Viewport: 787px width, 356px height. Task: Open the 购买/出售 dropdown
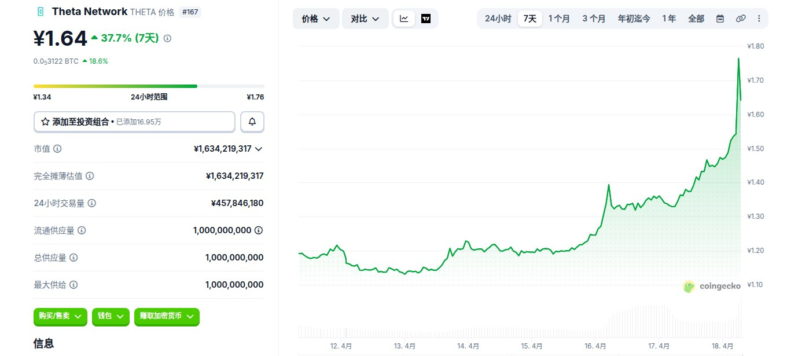60,316
